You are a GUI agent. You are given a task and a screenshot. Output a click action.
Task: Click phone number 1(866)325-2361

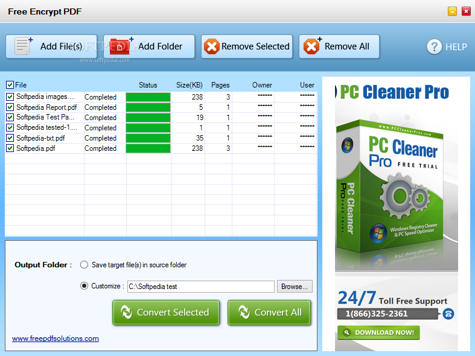[377, 314]
